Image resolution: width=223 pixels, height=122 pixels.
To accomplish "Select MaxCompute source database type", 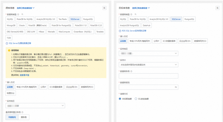I will coord(64,32).
